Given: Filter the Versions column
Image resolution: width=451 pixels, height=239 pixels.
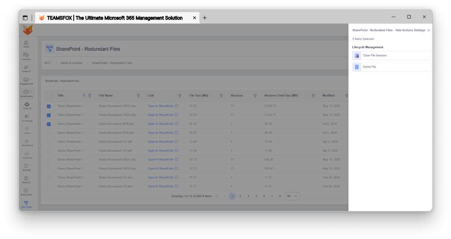Looking at the screenshot, I should click(x=255, y=96).
